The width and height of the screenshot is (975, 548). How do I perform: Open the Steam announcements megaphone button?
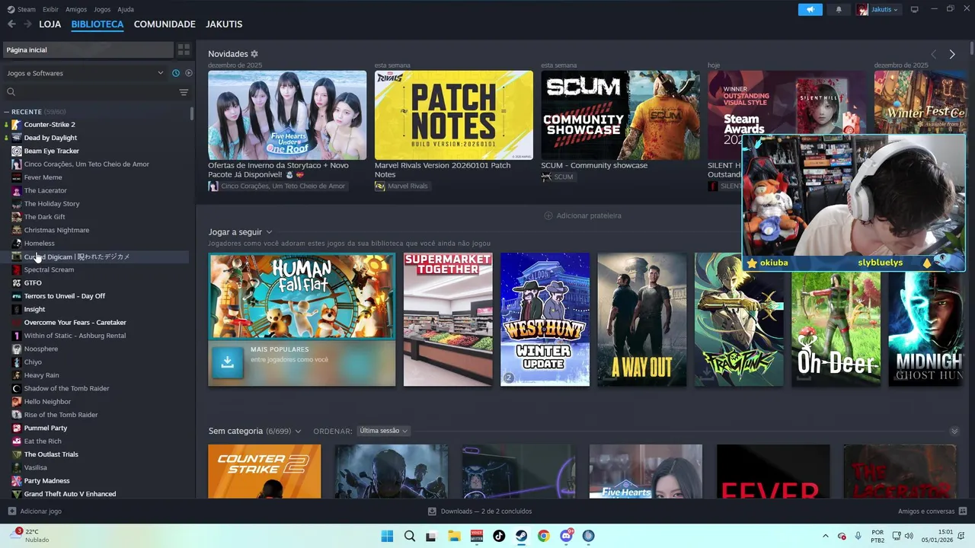pos(810,9)
